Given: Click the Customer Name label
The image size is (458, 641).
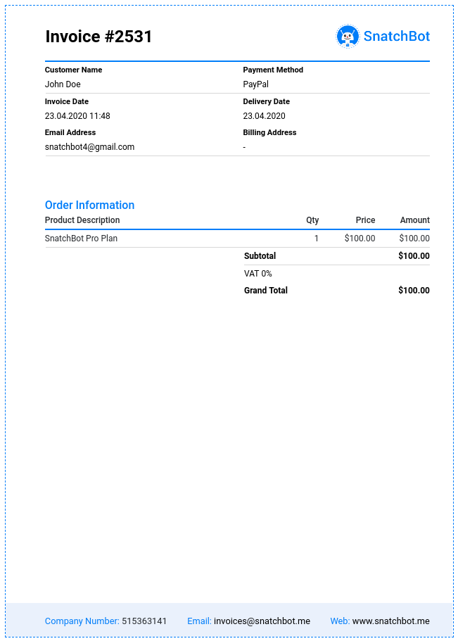Looking at the screenshot, I should point(74,70).
